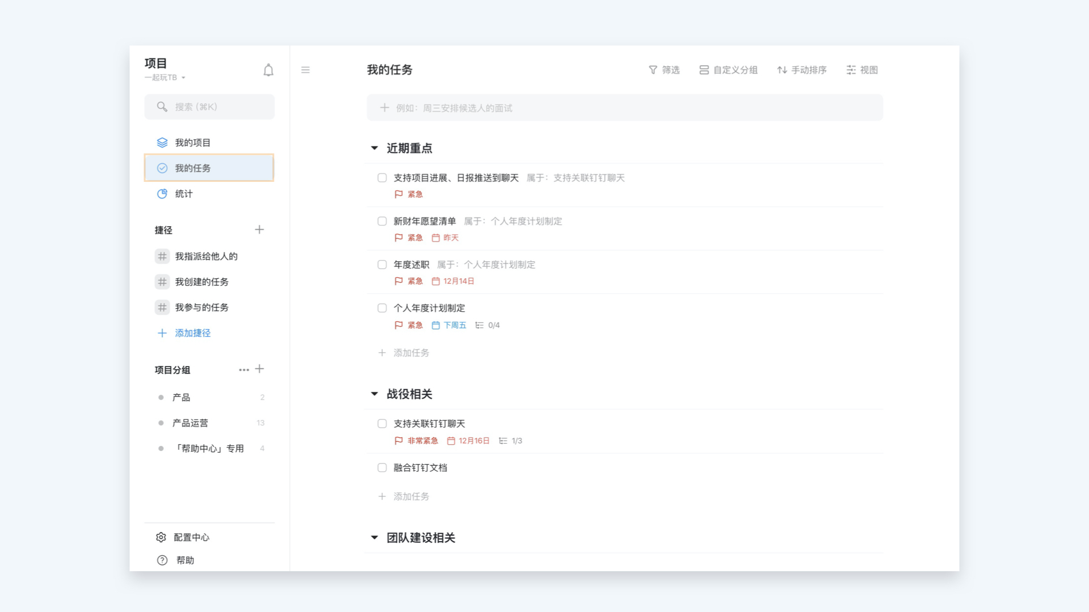Open the 统计 statistics page
The width and height of the screenshot is (1089, 612).
click(183, 194)
